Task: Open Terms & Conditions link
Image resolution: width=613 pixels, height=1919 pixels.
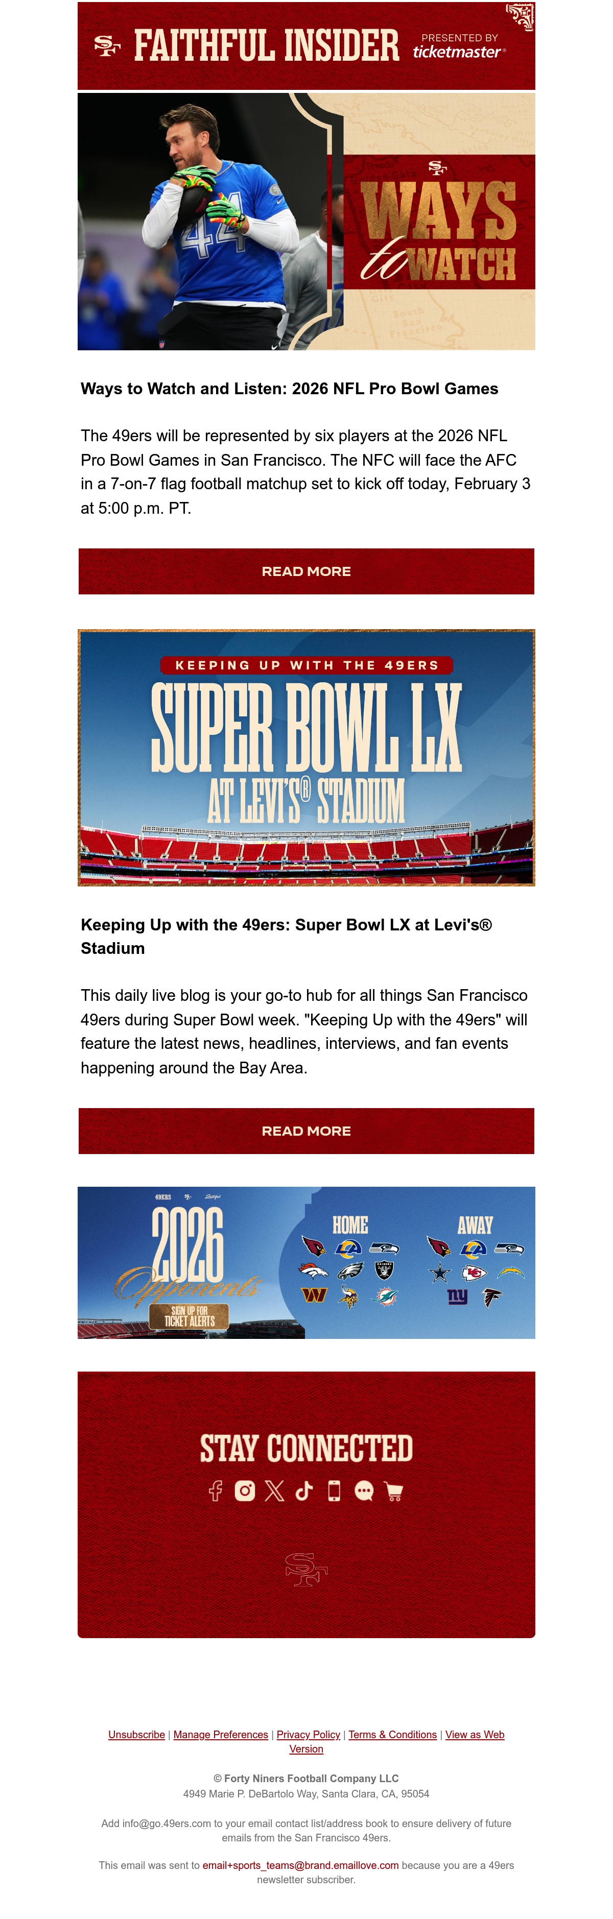Action: (x=392, y=1734)
